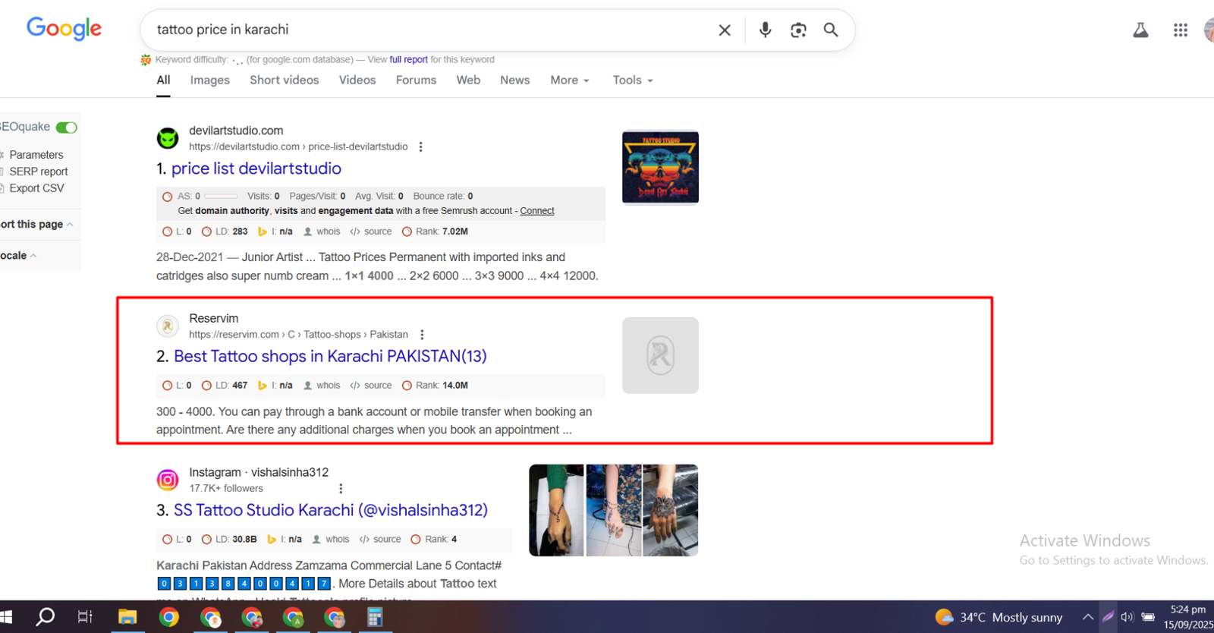Click the magnifying glass search button
Viewport: 1214px width, 633px height.
click(x=831, y=30)
